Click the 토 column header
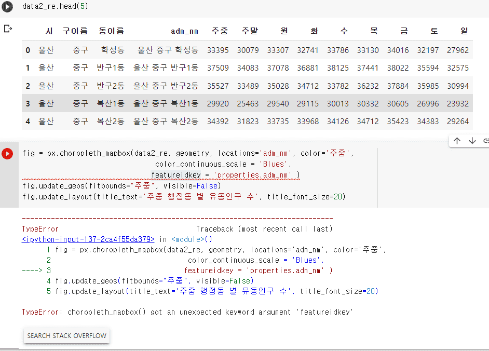 pos(434,31)
